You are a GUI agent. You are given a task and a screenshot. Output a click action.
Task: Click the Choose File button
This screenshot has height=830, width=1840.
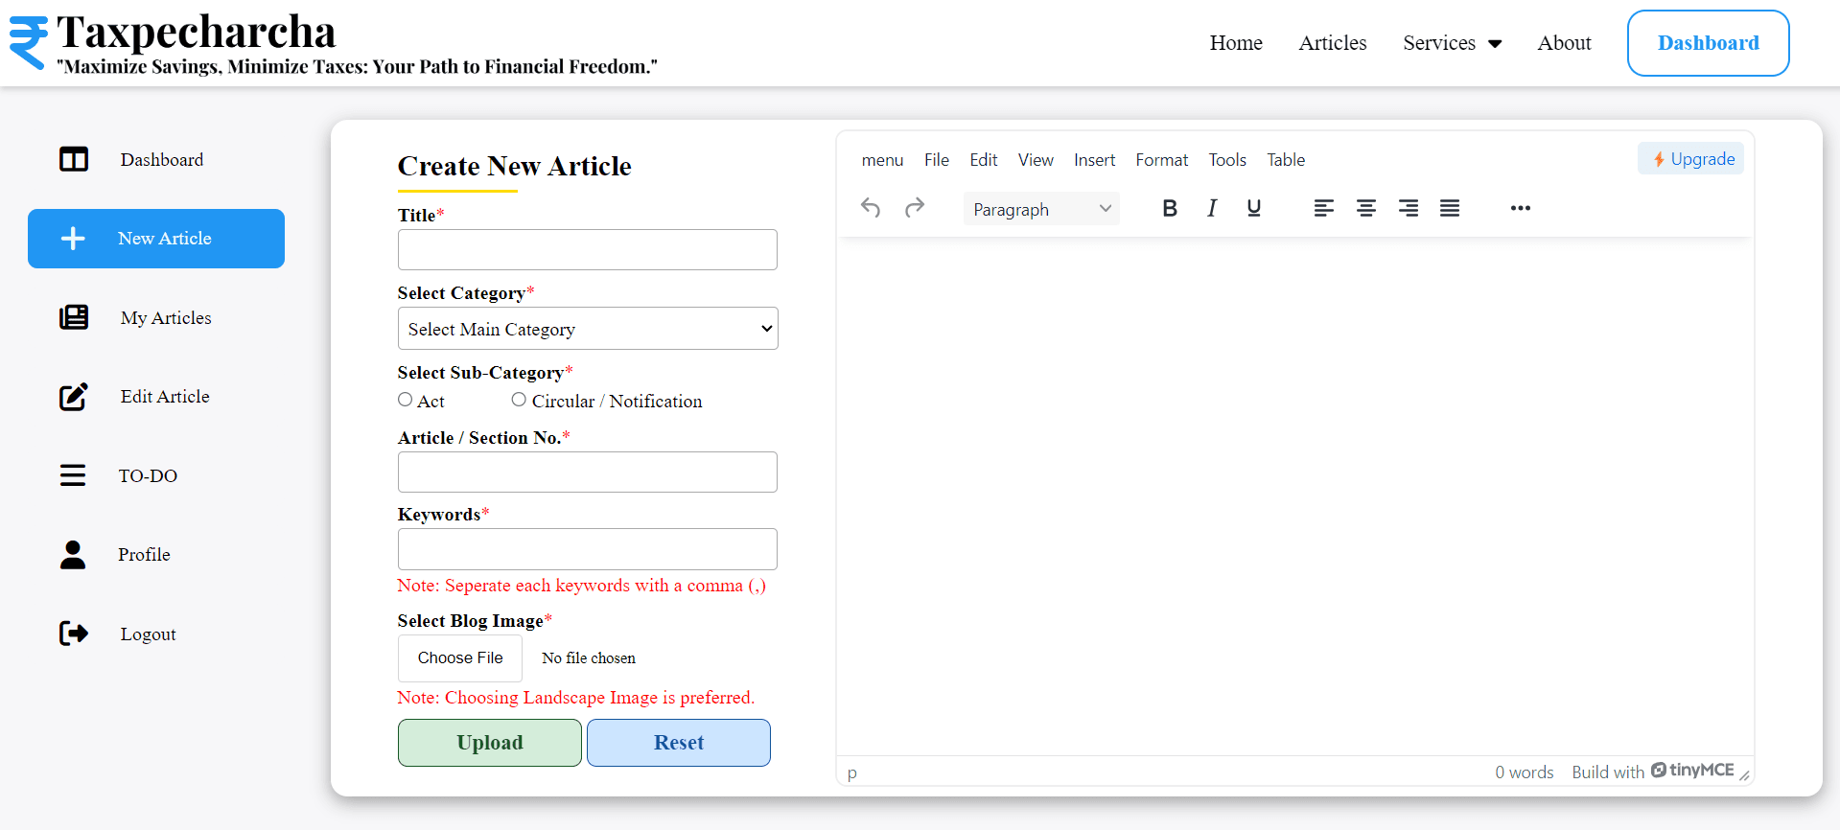[460, 658]
